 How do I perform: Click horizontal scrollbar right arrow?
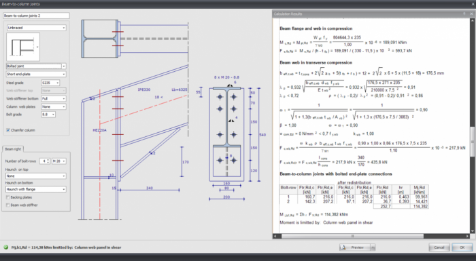pos(468,236)
